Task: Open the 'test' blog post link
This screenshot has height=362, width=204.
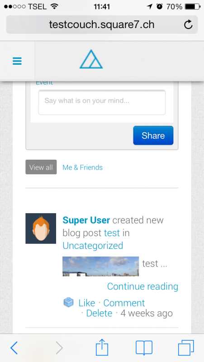Action: coord(112,233)
